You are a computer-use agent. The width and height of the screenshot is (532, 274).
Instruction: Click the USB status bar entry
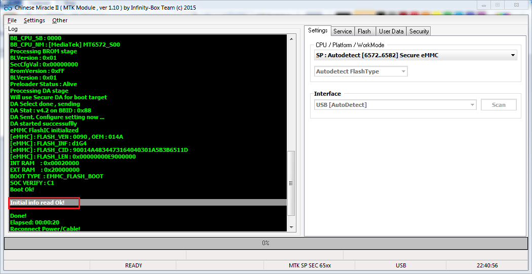click(401, 265)
